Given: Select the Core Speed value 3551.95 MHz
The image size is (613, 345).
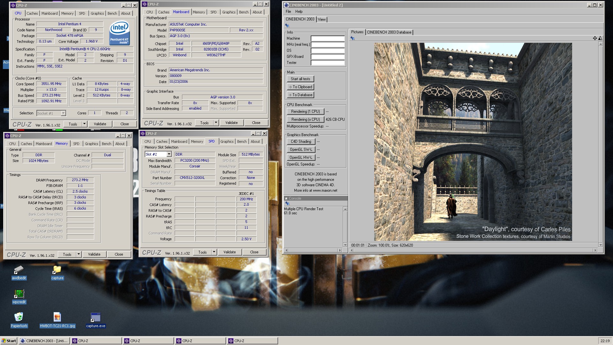Looking at the screenshot, I should (x=51, y=84).
